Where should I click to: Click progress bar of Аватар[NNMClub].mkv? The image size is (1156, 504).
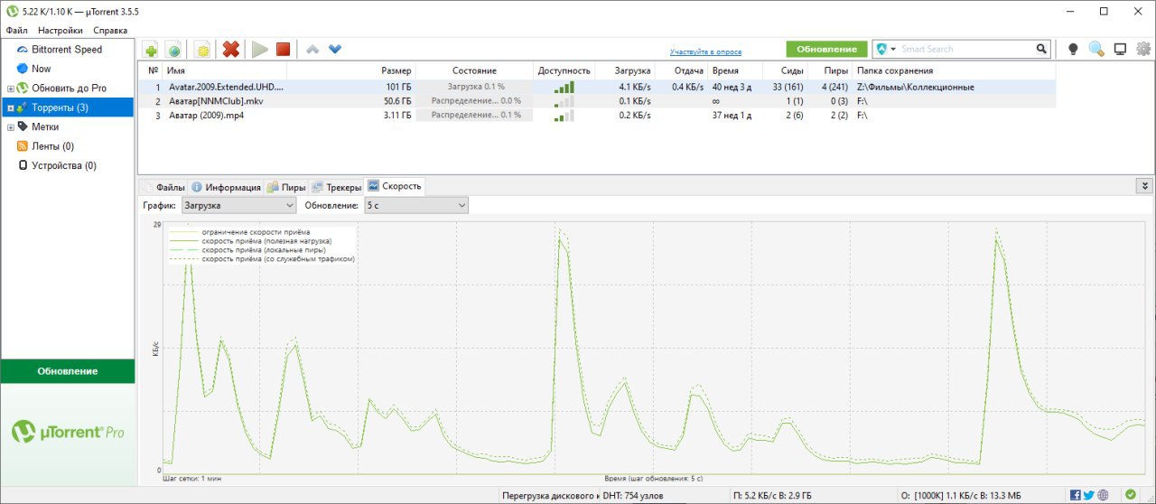(x=474, y=101)
